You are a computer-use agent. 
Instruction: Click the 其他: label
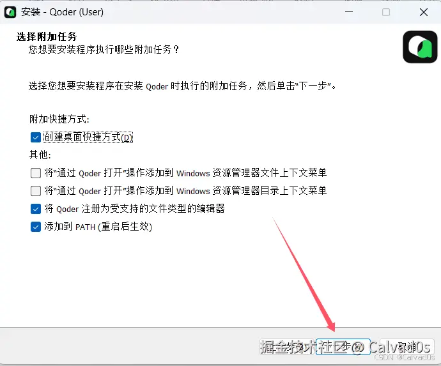pos(40,155)
